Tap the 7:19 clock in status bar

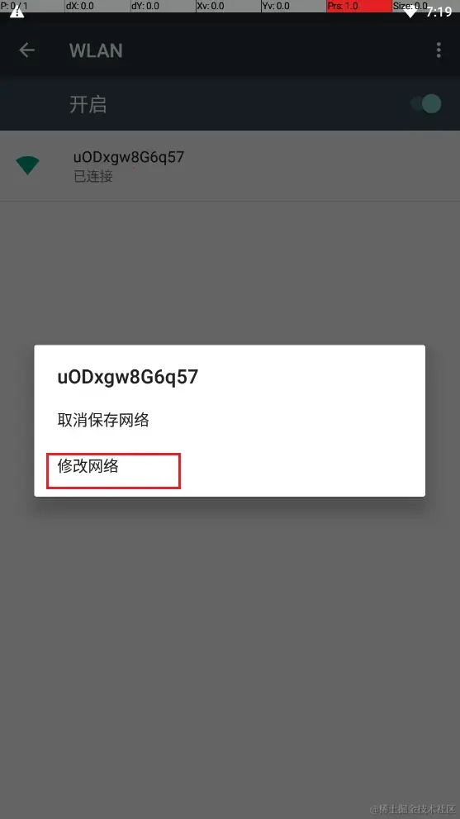[x=439, y=12]
